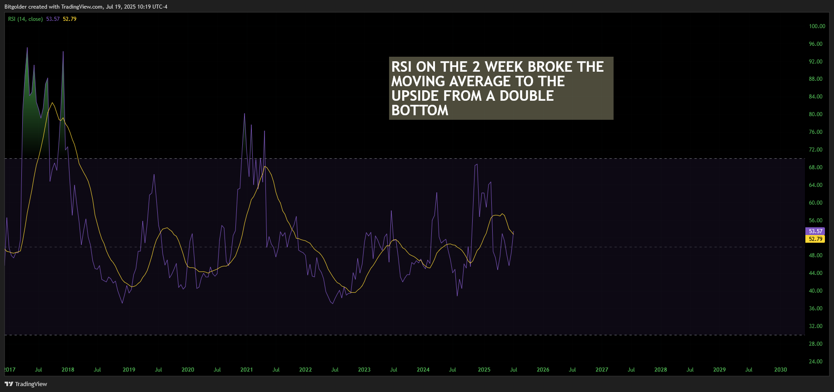
Task: Click the purple RSI value 53.57 in legend
Action: point(53,19)
